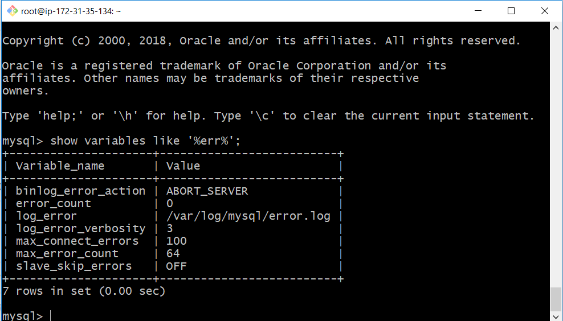Click the '7 rows in set' result line

coord(84,291)
